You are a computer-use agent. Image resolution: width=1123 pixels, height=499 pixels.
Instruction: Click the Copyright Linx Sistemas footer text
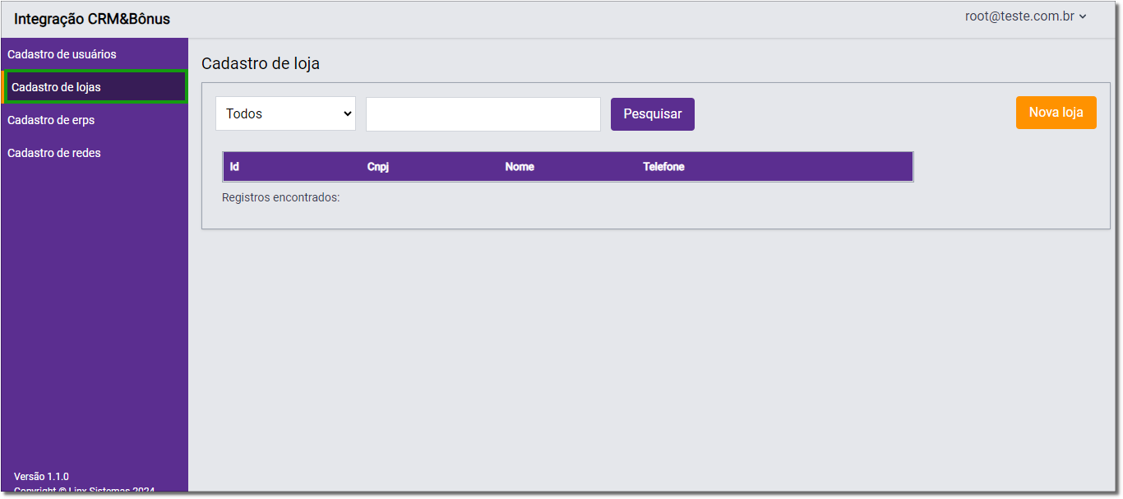tap(84, 491)
